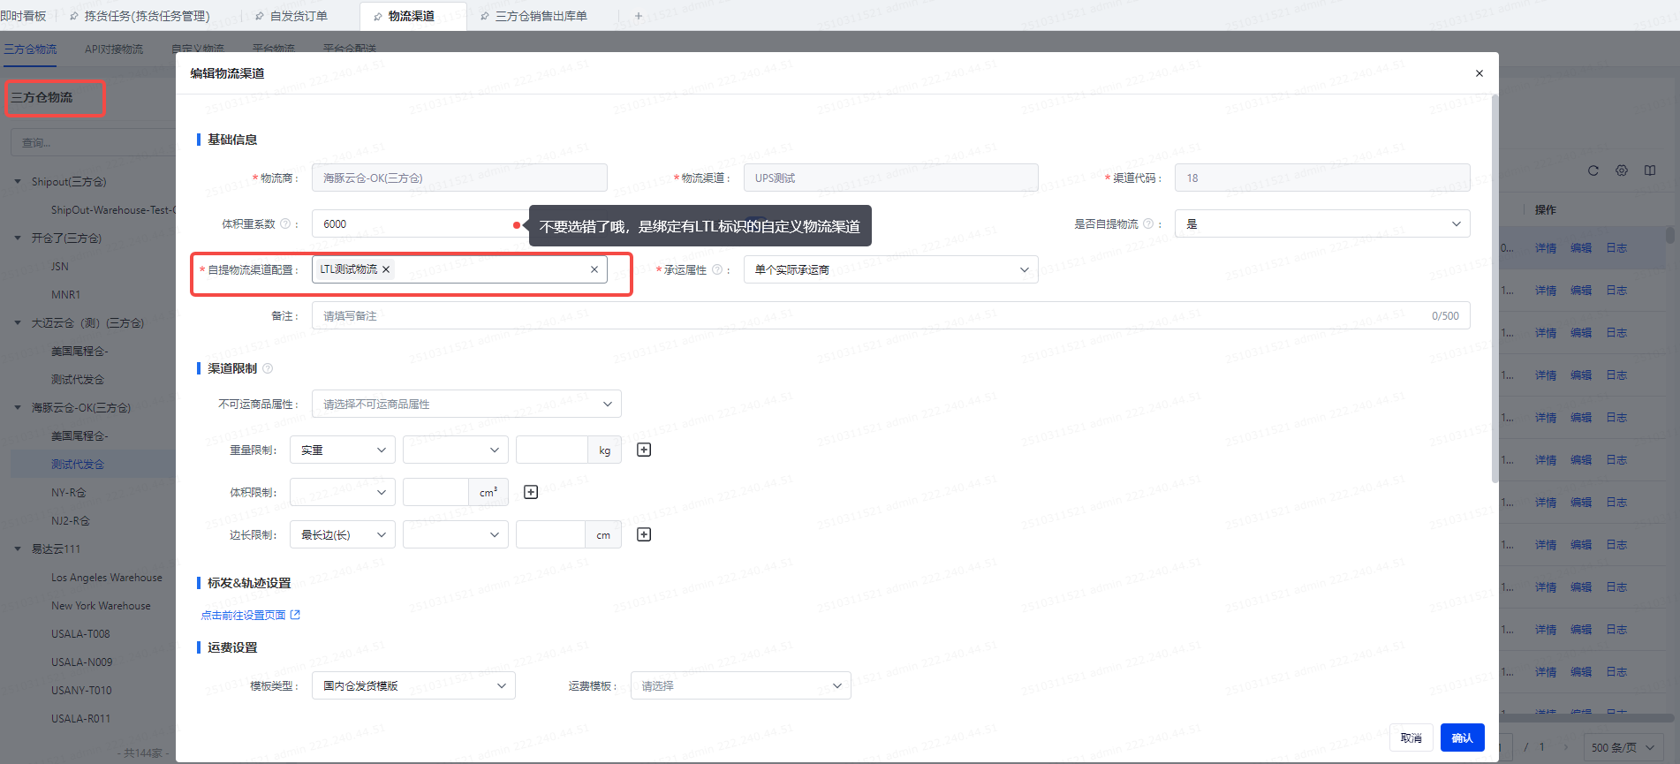Switch to the 即时看板 tab
The image size is (1680, 764).
(24, 16)
